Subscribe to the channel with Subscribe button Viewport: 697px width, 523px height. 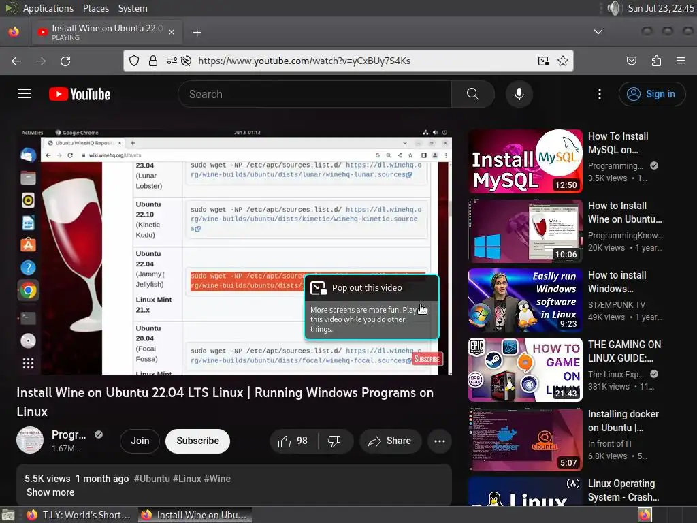(198, 441)
